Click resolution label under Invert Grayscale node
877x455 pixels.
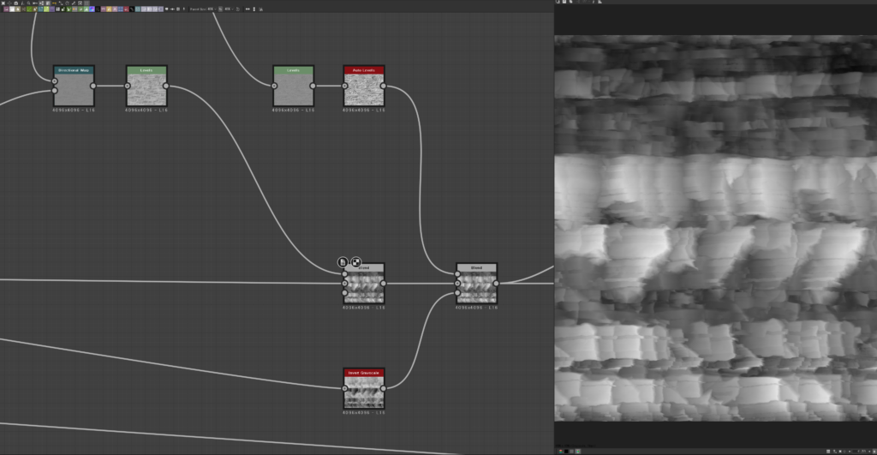click(363, 412)
